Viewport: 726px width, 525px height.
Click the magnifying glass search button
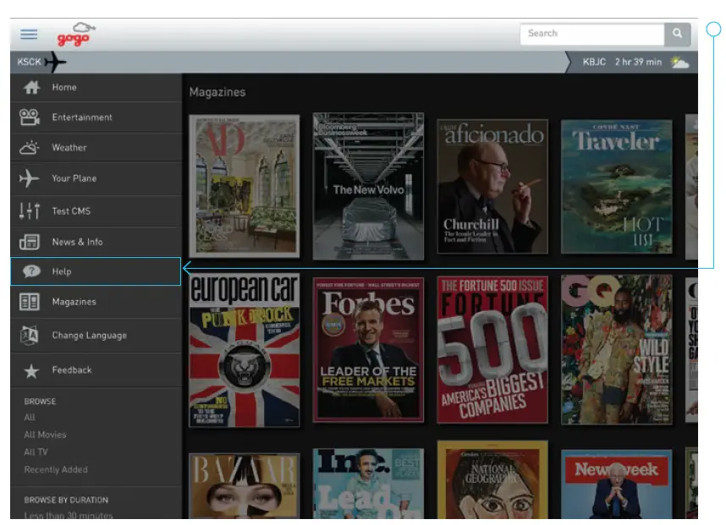click(x=678, y=34)
